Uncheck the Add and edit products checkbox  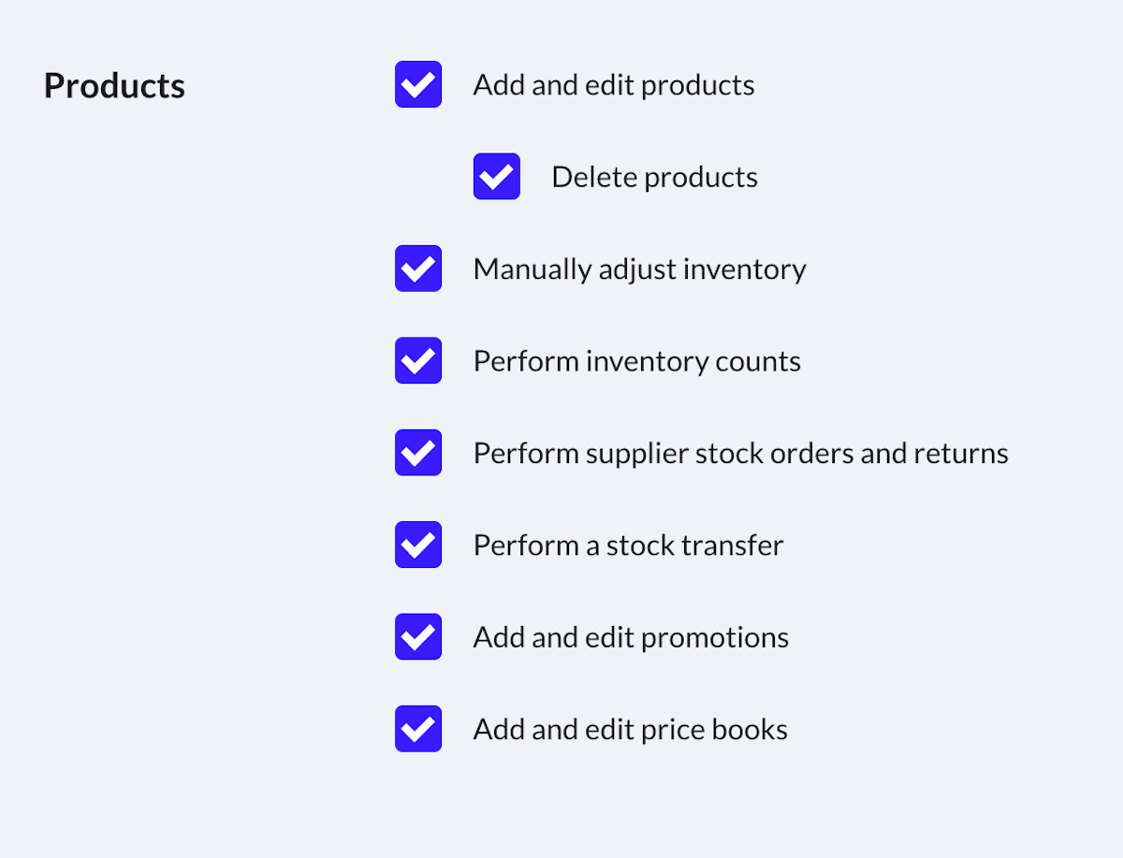point(418,85)
